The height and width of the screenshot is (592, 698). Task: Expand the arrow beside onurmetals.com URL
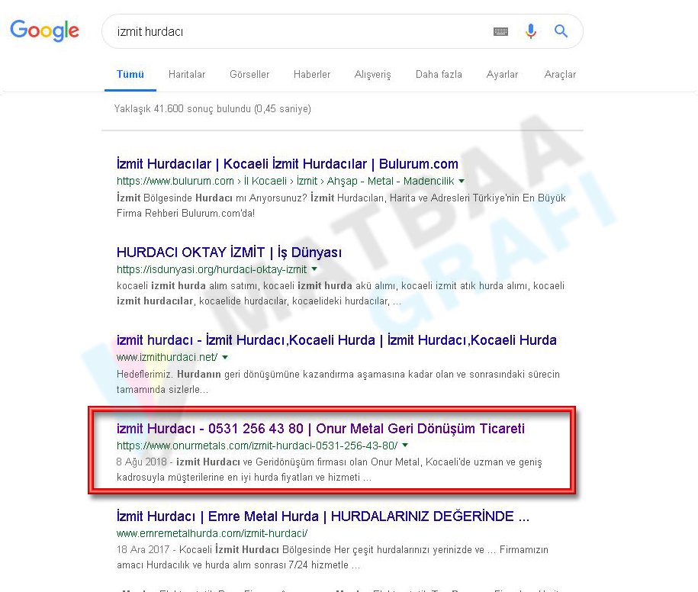coord(405,445)
